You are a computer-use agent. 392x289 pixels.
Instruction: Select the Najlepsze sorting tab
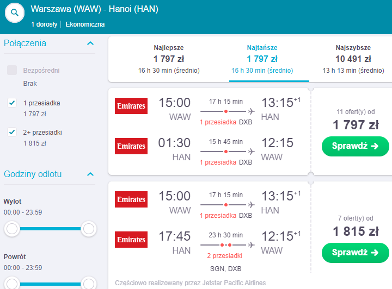(169, 59)
